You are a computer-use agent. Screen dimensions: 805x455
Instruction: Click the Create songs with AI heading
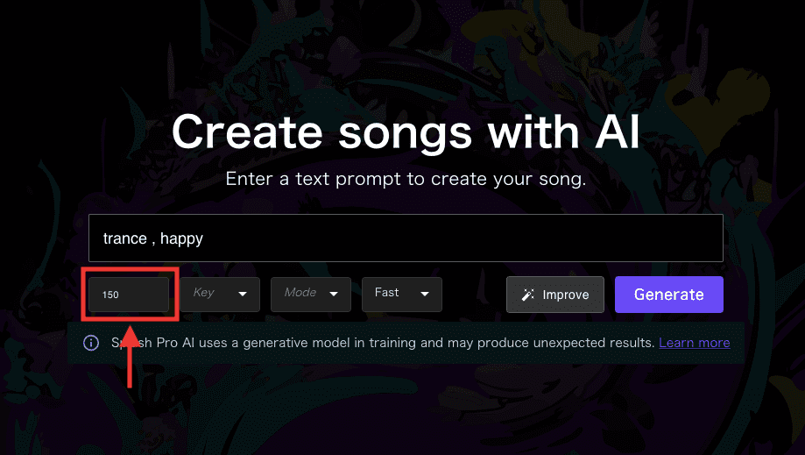(x=406, y=132)
